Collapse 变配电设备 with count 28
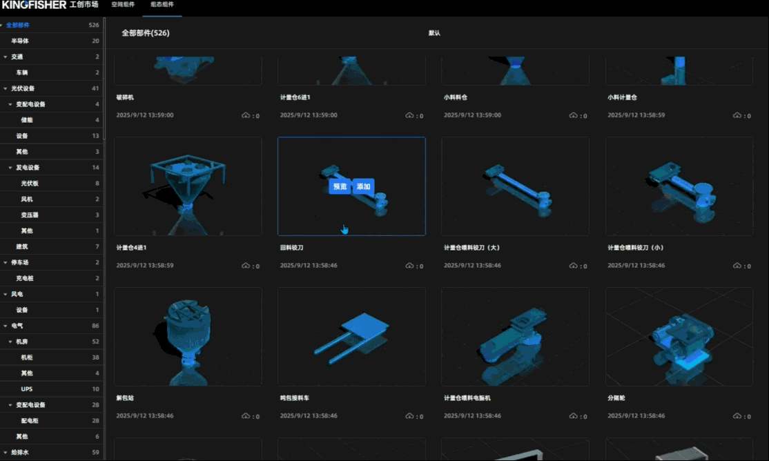 (x=10, y=405)
